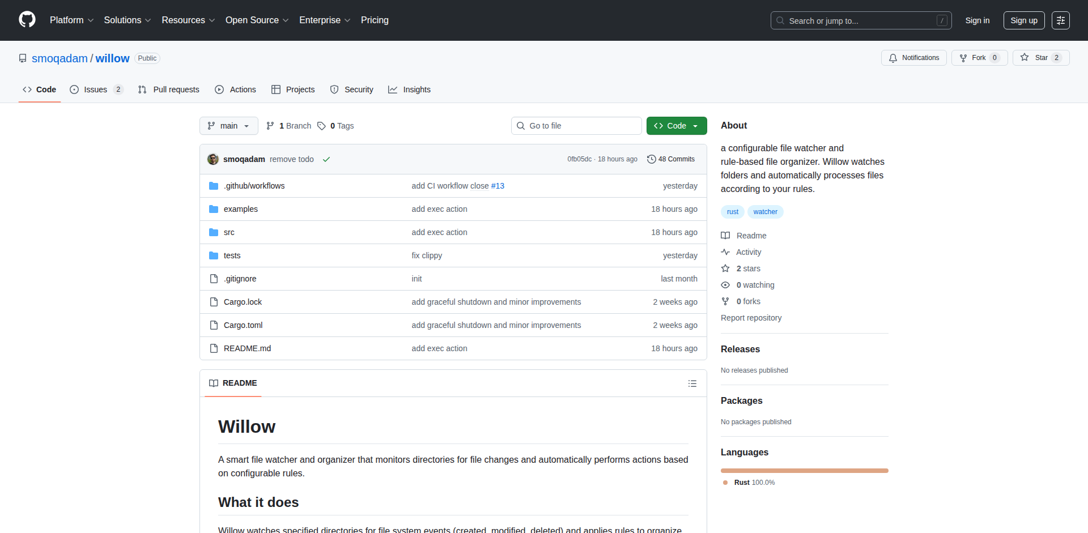Click the GitHub logo home icon
Screen dimensions: 1088x533
click(27, 20)
